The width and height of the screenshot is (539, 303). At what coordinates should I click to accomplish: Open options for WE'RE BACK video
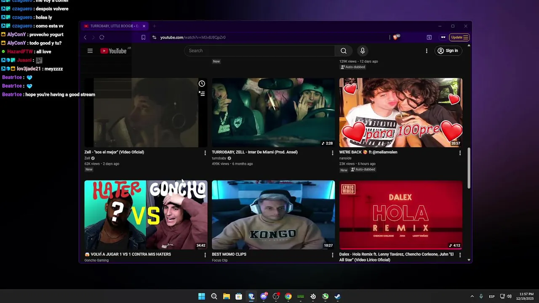[x=460, y=153]
